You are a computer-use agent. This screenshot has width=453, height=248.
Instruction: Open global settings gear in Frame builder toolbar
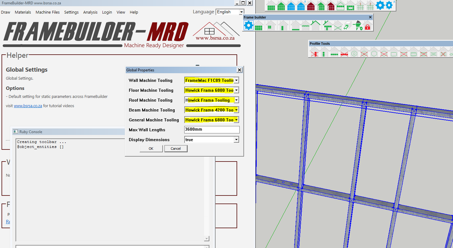click(248, 25)
